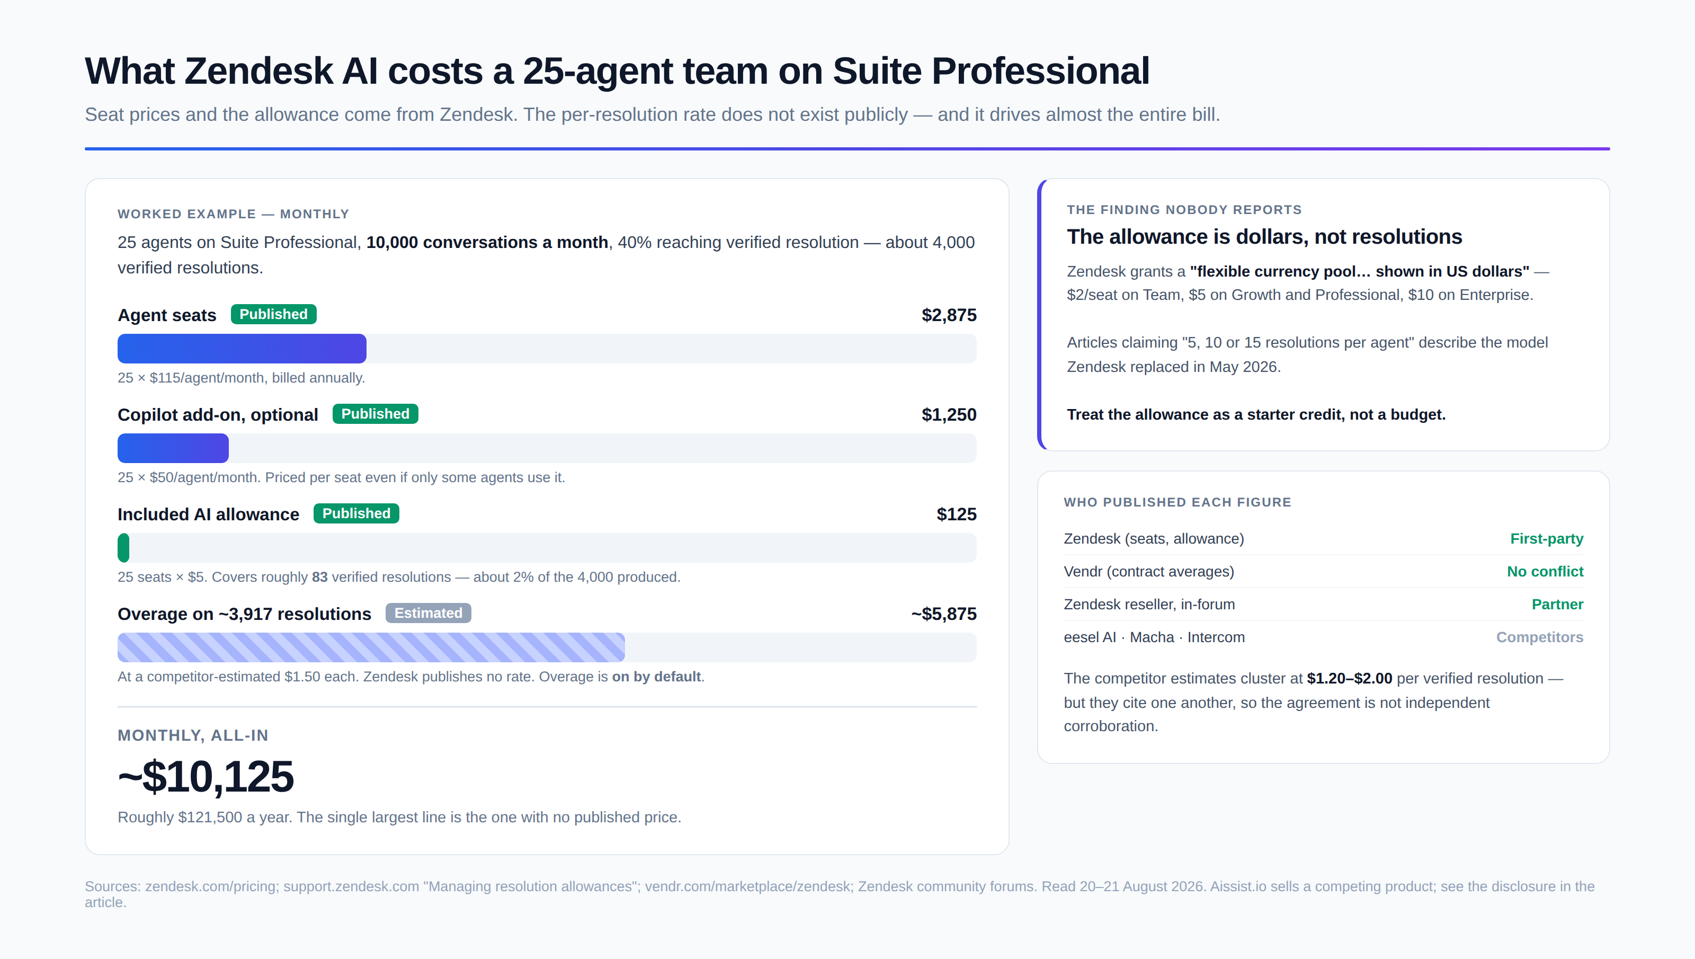Click the Published badge beside Copilot add-on

(x=375, y=414)
